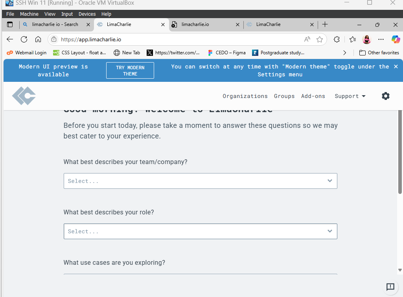The width and height of the screenshot is (403, 297).
Task: Open Edge Settings and more menu
Action: tap(381, 39)
